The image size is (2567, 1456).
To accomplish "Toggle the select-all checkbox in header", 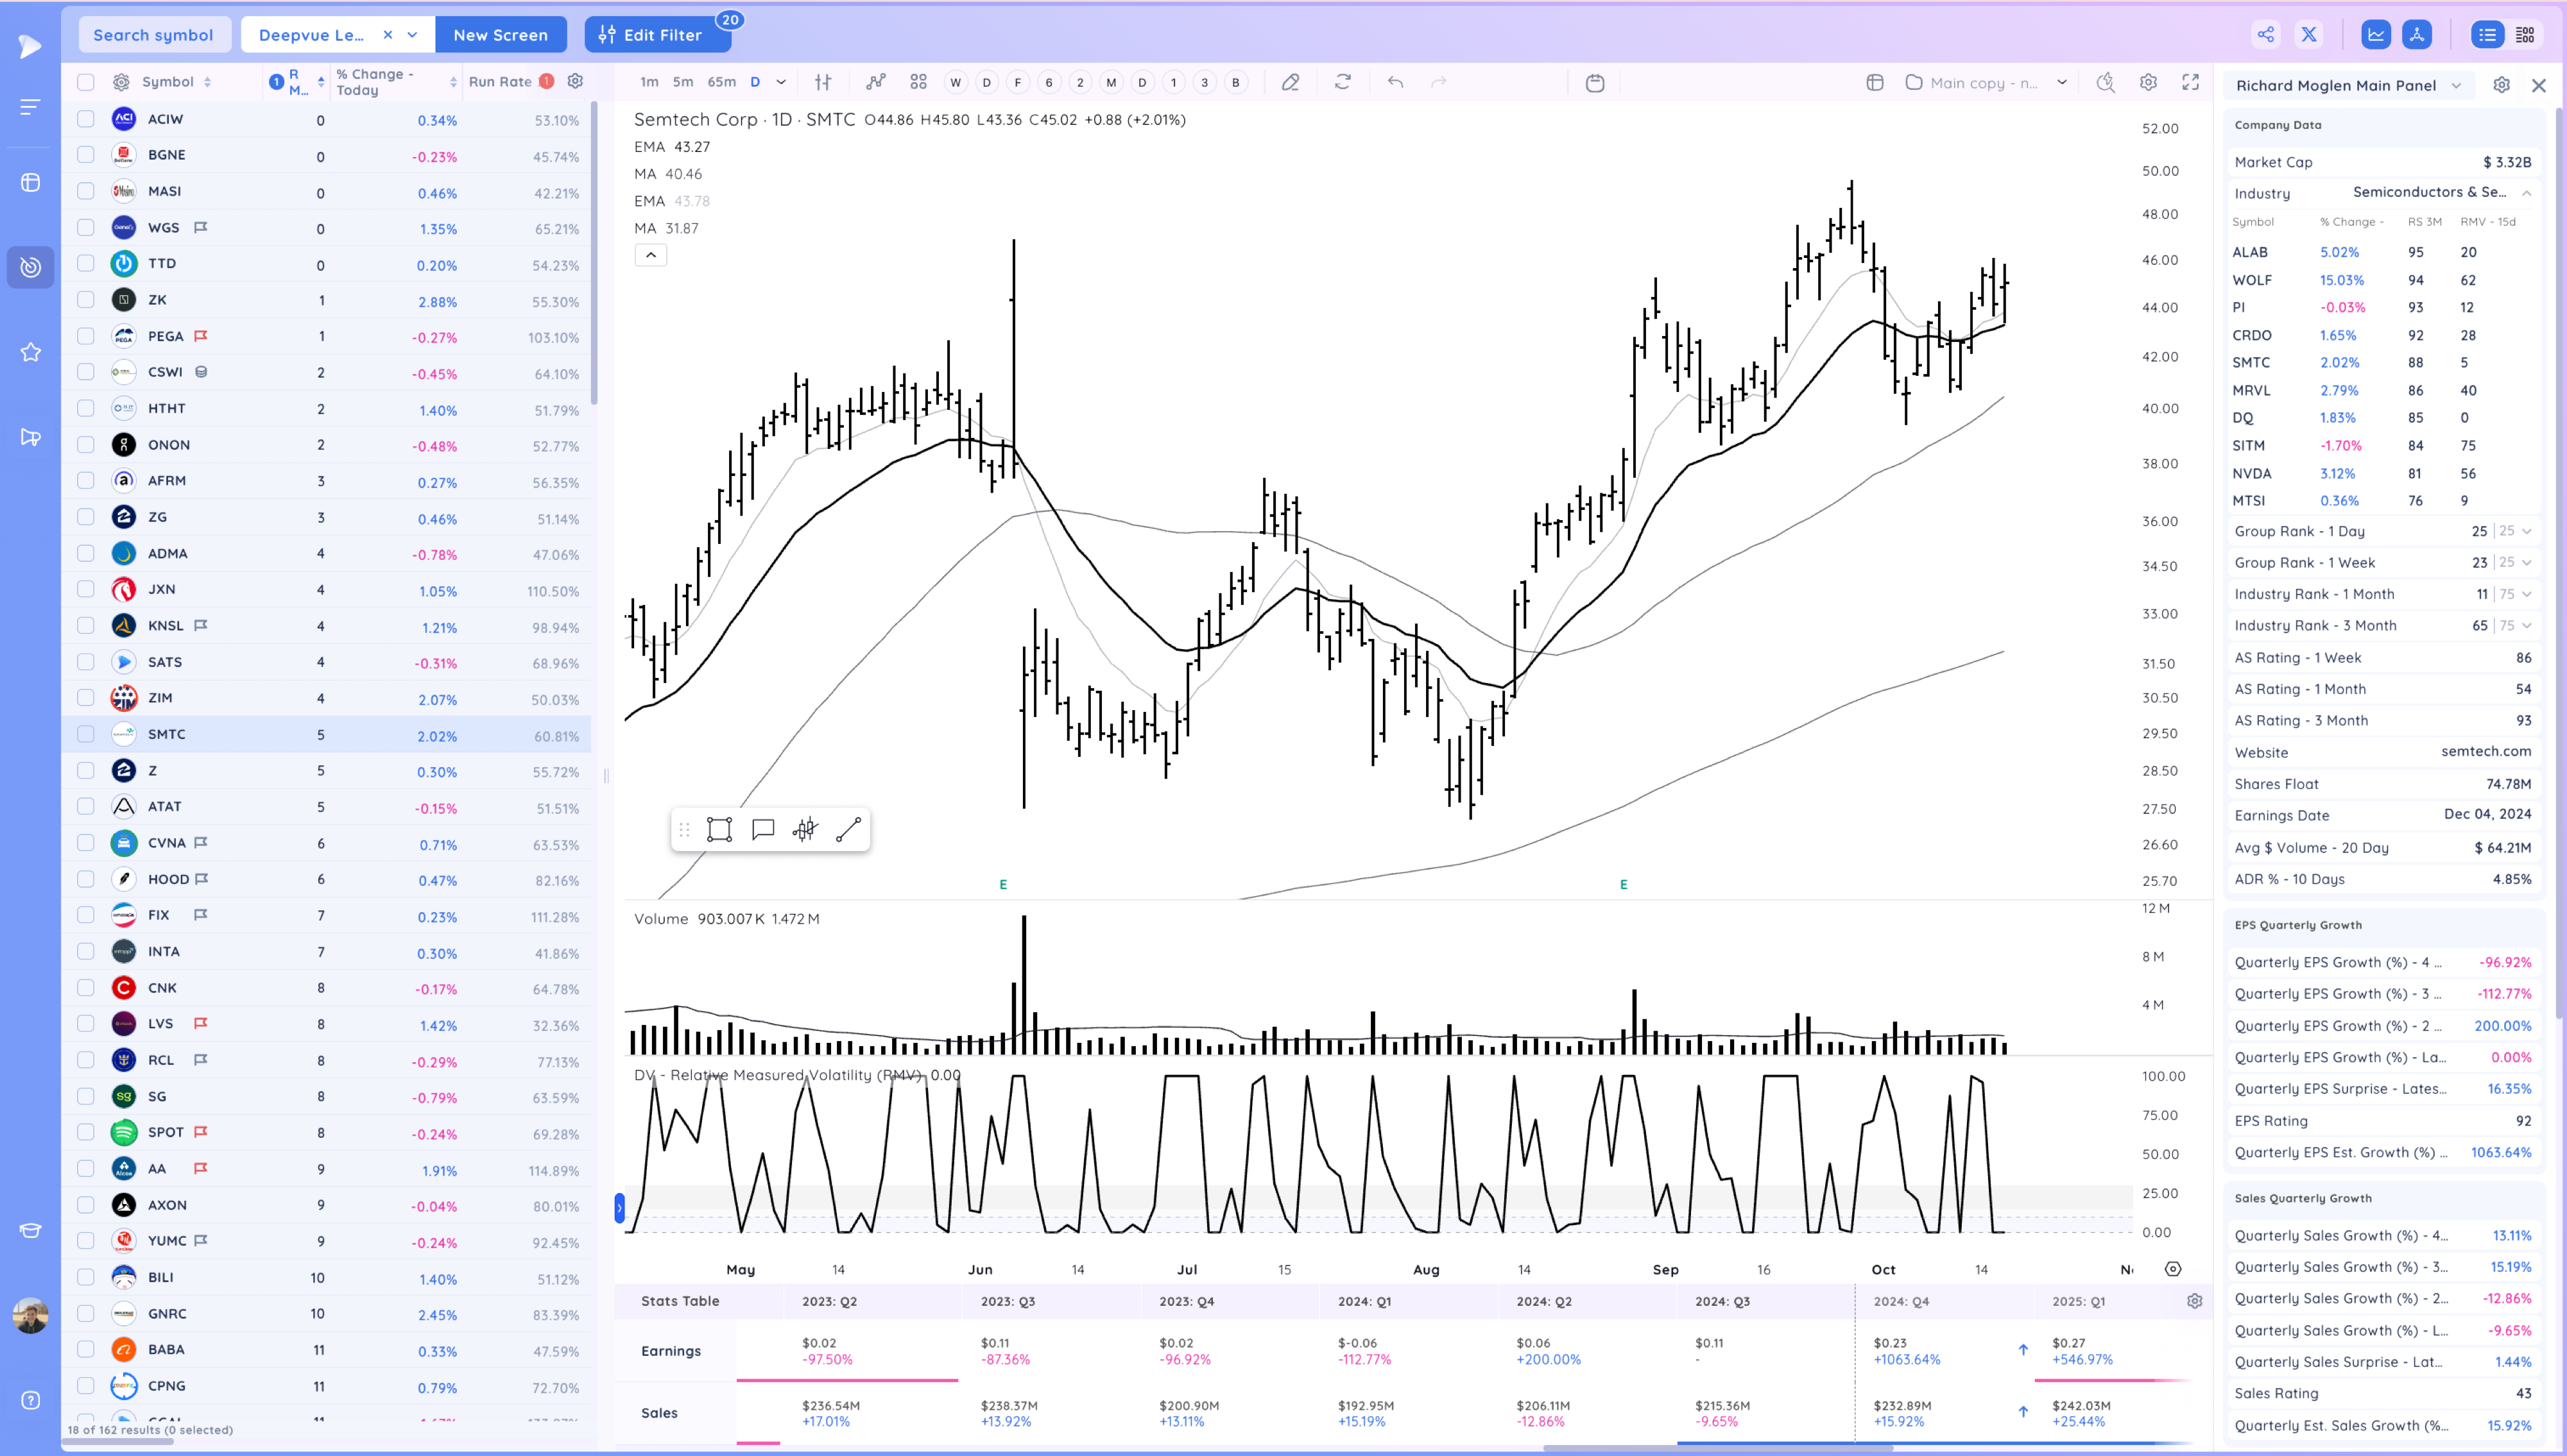I will click(86, 82).
